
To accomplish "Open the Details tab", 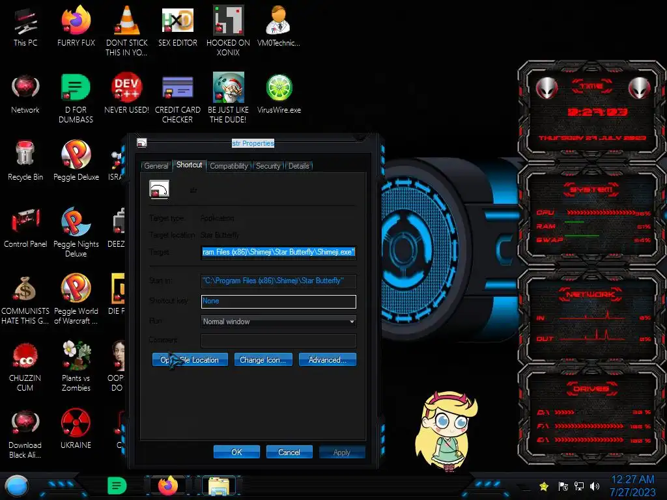I will click(298, 166).
